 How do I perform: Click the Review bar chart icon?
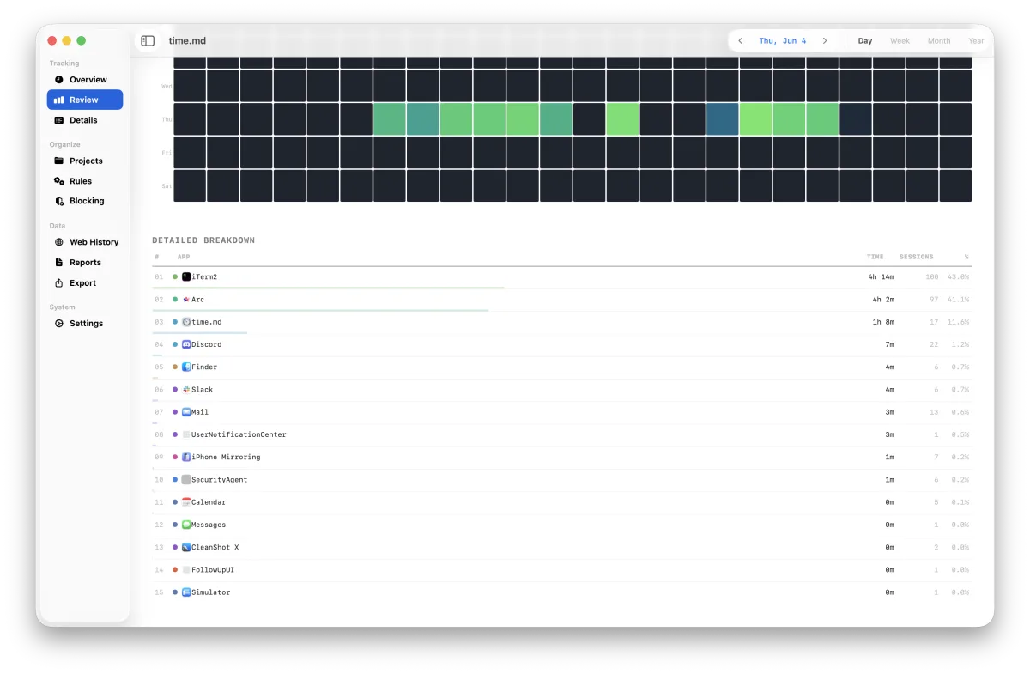click(x=59, y=100)
